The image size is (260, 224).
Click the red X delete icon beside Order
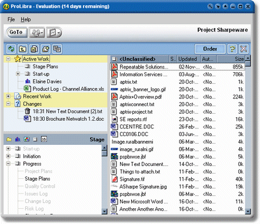tap(244, 49)
